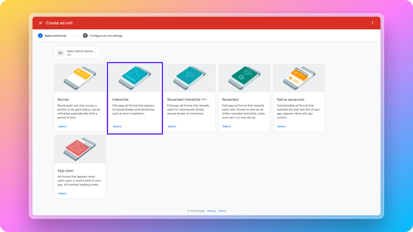Viewport: 413px width, 232px height.
Task: Select the Rewarded interstitial format
Action: (172, 126)
